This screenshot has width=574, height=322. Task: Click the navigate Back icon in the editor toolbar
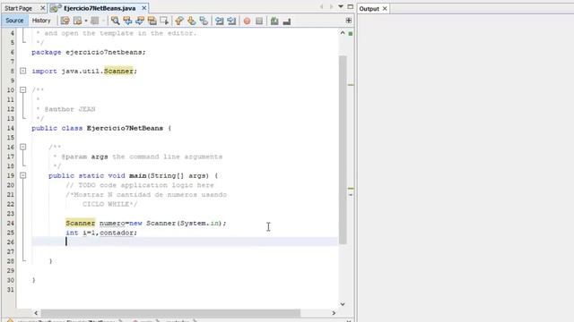77,21
